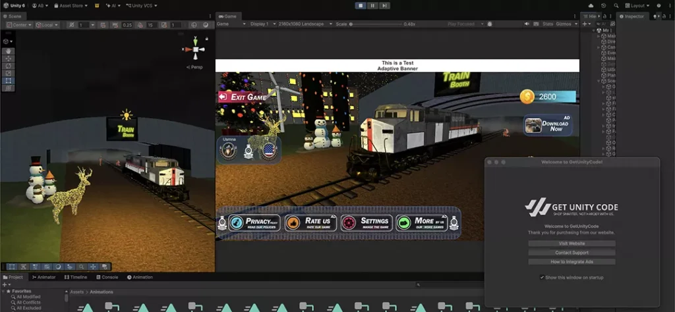The width and height of the screenshot is (675, 312).
Task: Open the AI dropdown in top bar
Action: [113, 5]
